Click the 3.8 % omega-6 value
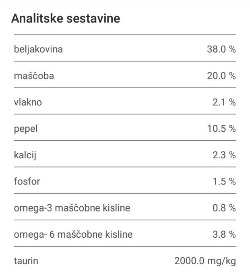 [224, 234]
